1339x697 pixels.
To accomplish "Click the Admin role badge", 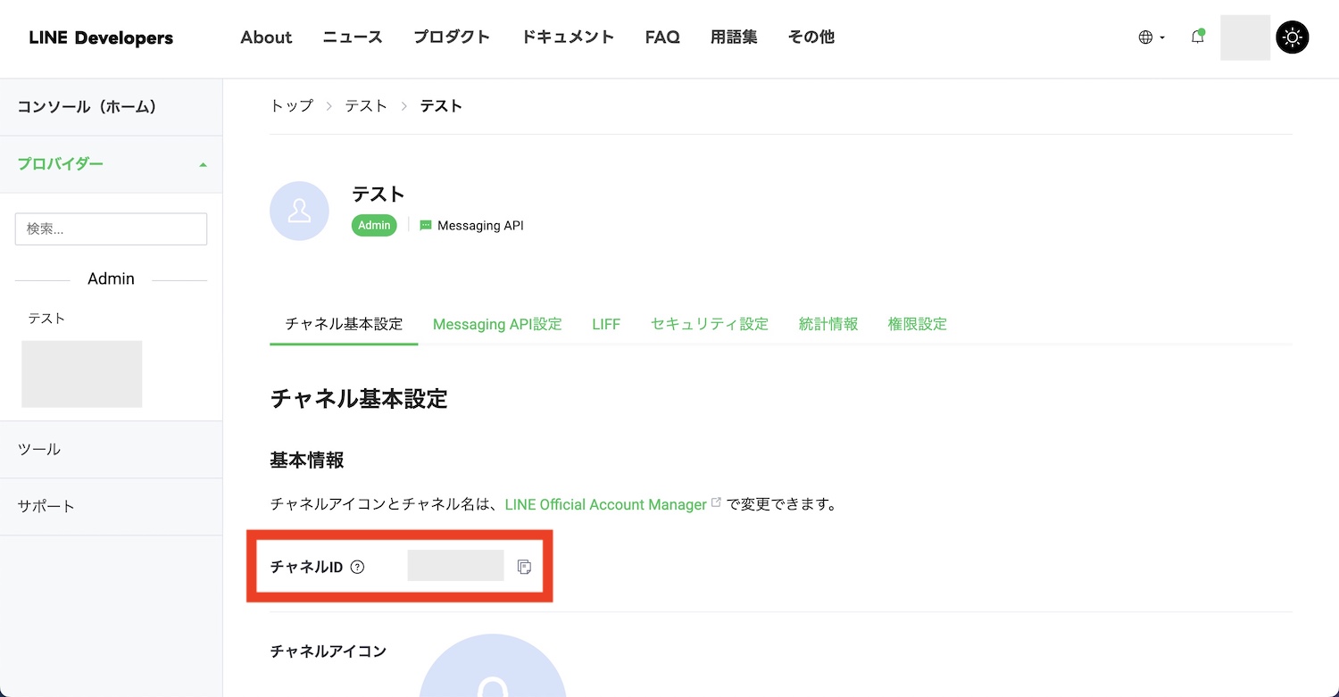I will point(374,225).
